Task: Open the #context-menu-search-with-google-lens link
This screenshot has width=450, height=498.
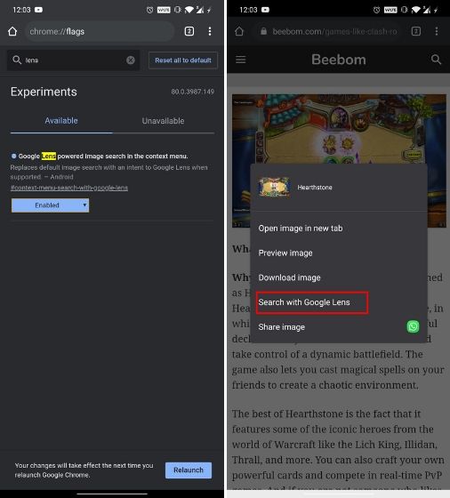Action: pos(69,188)
